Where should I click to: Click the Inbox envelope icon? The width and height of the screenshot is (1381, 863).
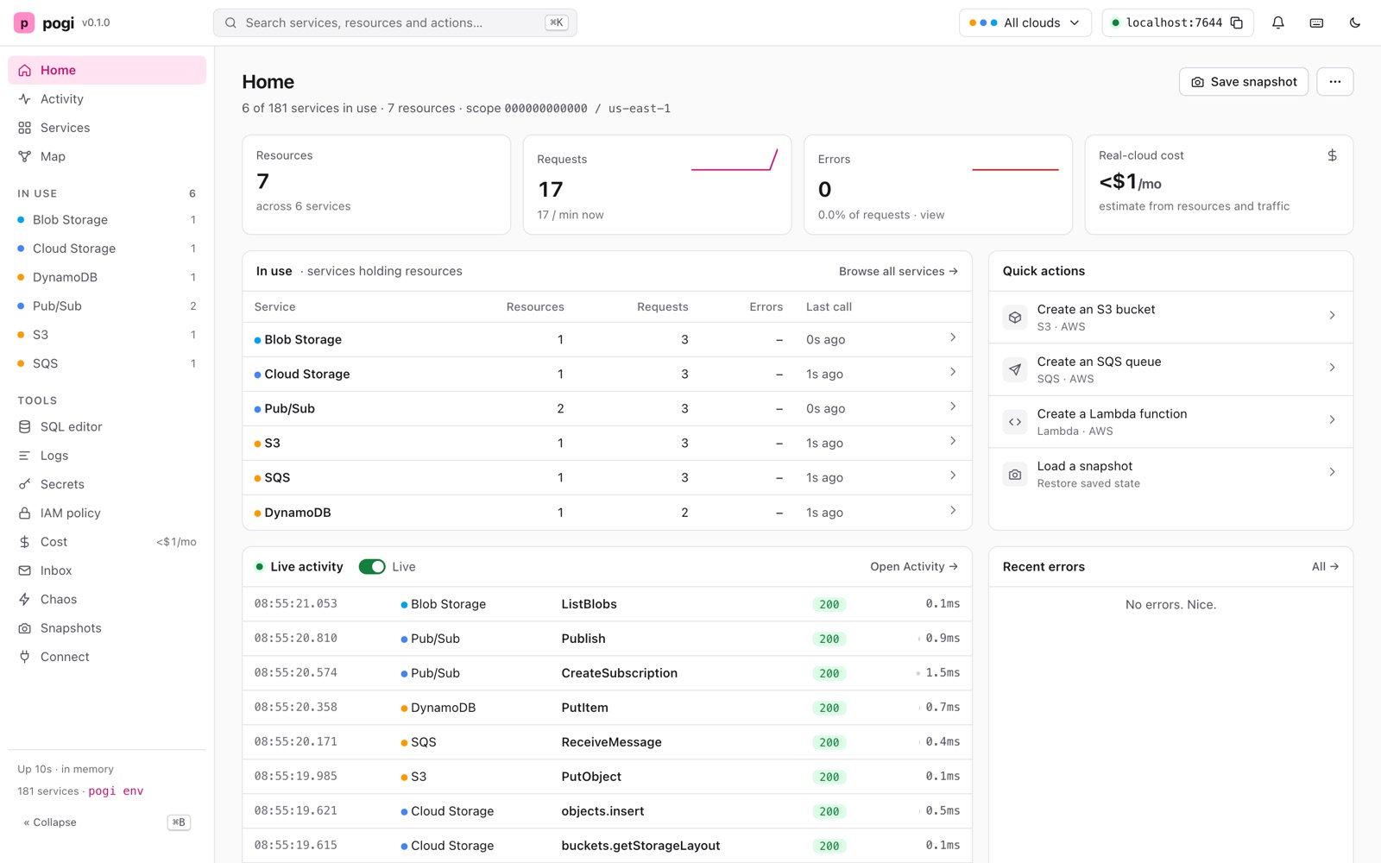click(24, 570)
